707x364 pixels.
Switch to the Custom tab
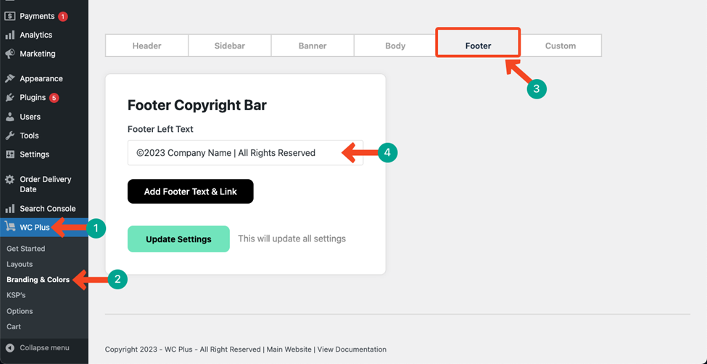point(561,46)
